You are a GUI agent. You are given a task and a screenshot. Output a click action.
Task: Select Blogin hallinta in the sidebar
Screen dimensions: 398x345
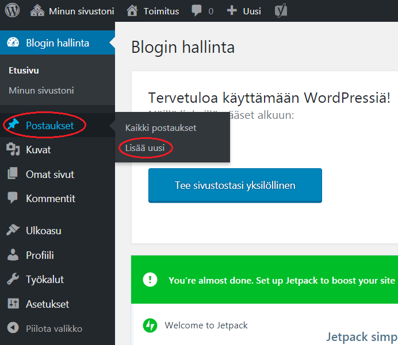58,43
